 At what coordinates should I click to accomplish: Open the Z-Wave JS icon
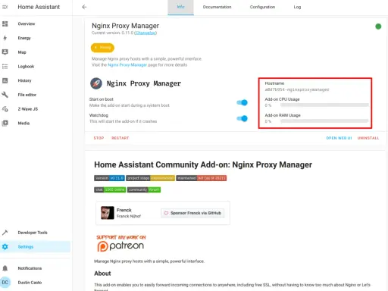[5, 109]
